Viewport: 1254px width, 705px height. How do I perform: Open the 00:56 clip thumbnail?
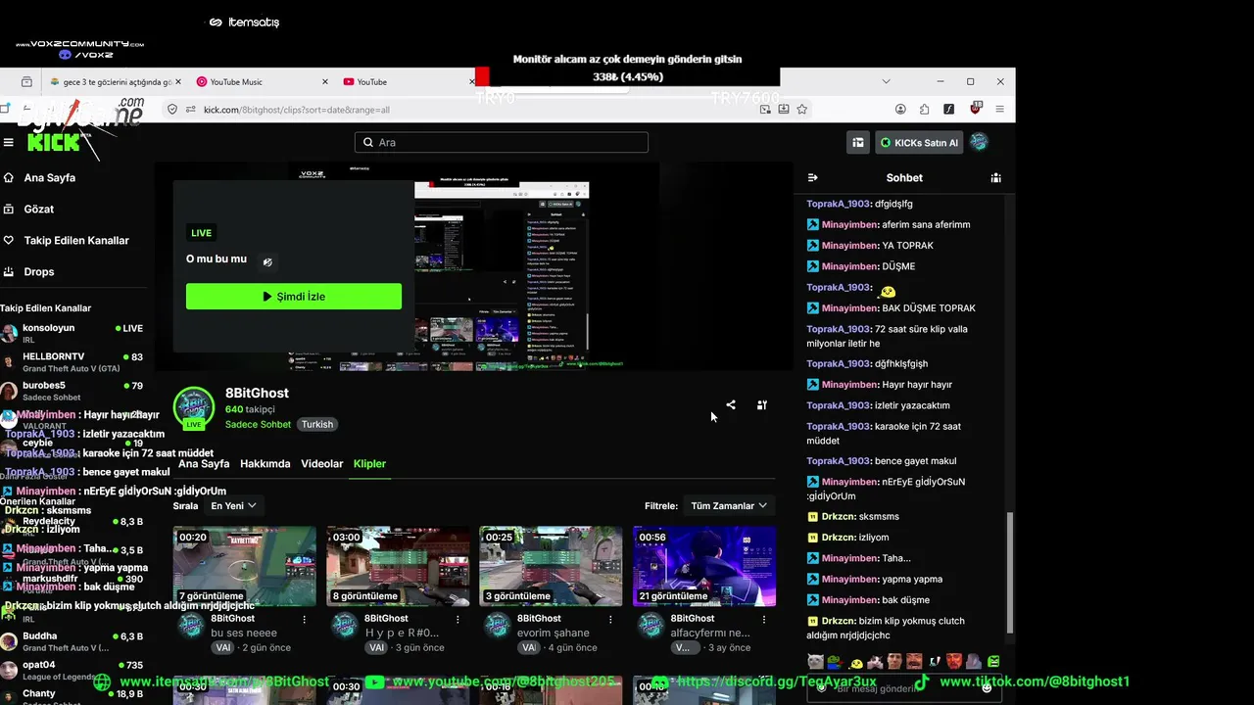[x=703, y=566]
